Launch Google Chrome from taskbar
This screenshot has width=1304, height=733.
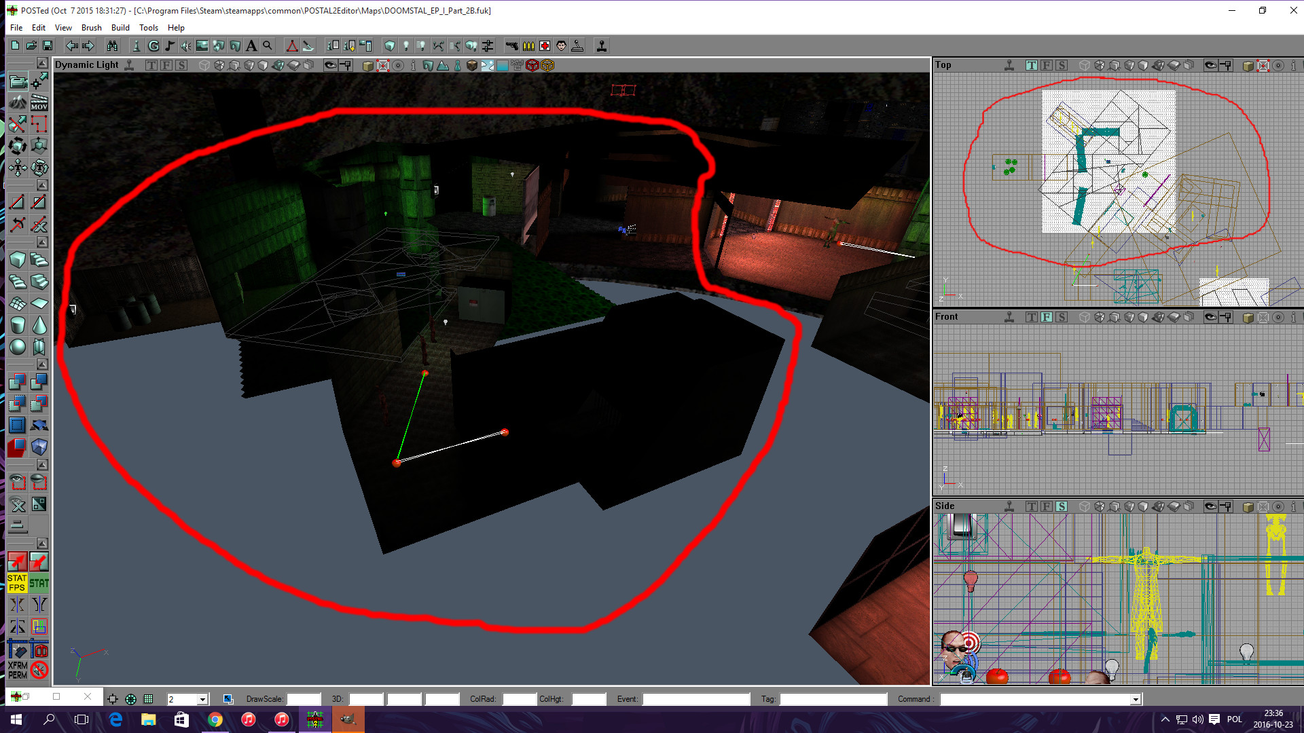pyautogui.click(x=215, y=719)
